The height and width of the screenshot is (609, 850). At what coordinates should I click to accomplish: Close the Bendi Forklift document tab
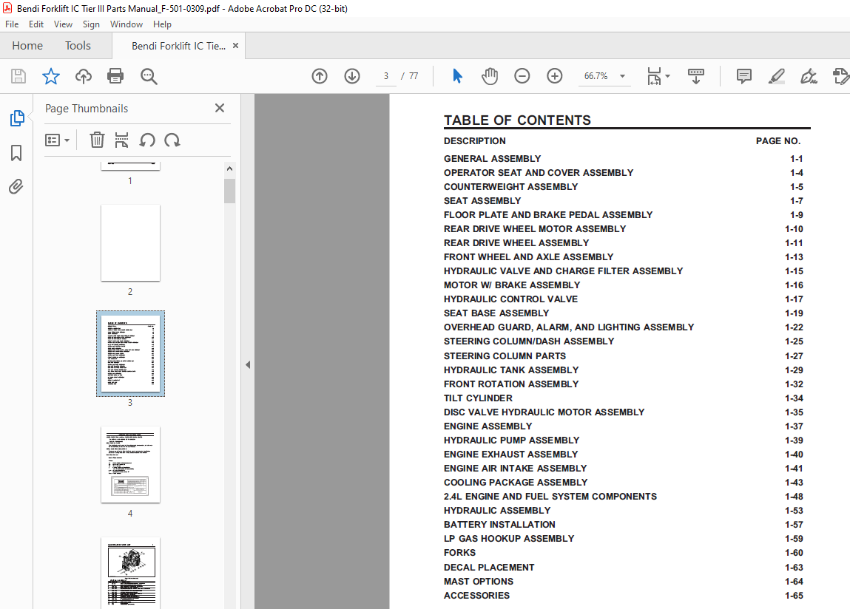(x=236, y=46)
